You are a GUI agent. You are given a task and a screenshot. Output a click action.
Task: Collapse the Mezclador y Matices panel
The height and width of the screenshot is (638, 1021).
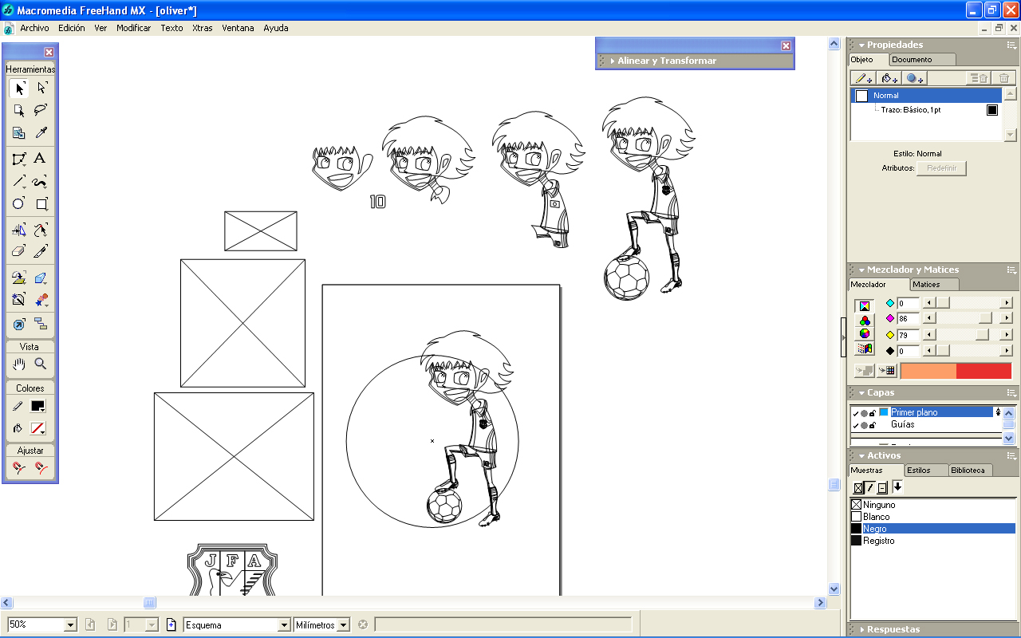[861, 270]
